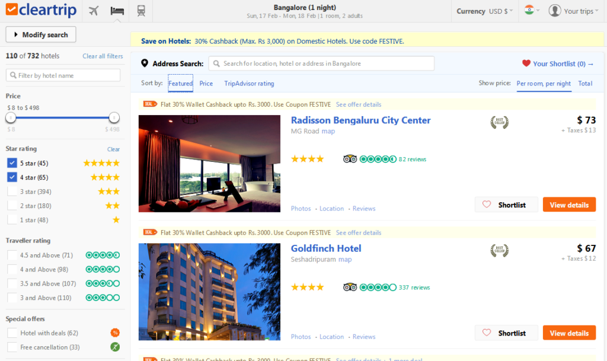Expand the India flag country selector
This screenshot has height=361, width=607.
532,11
